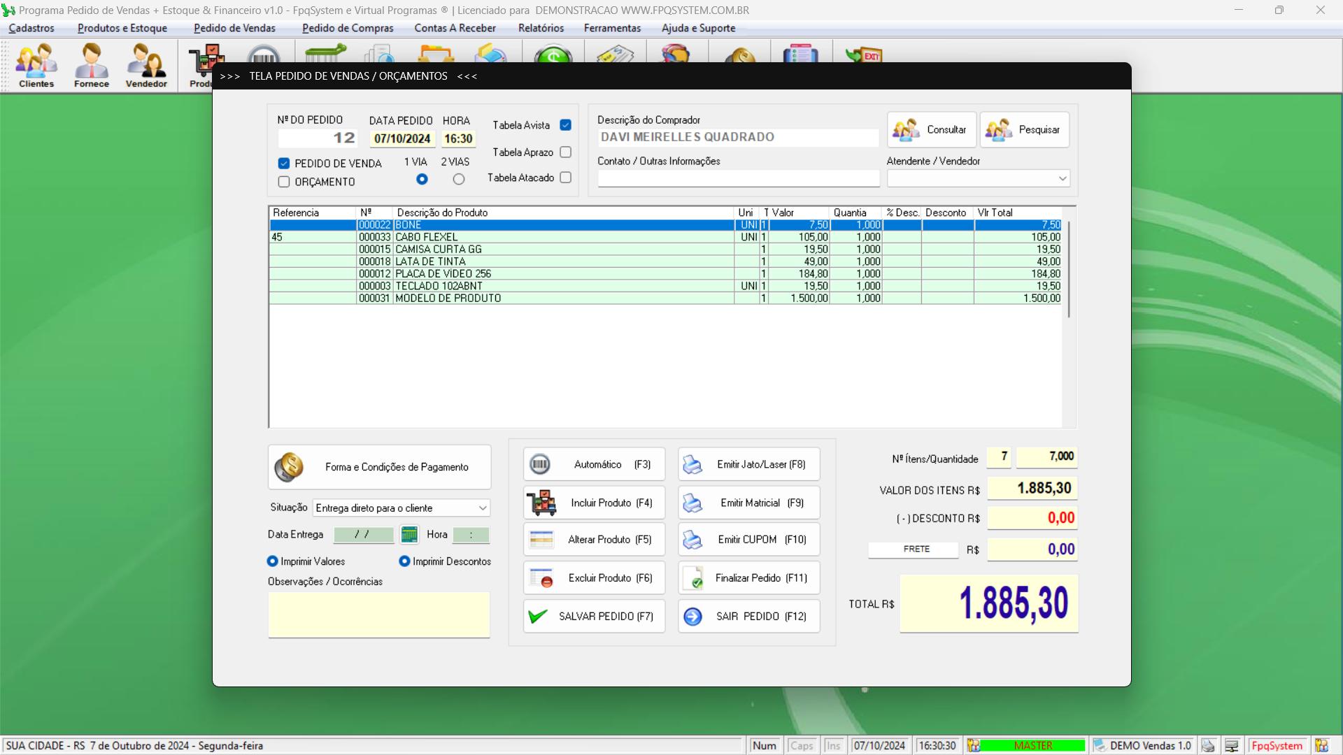
Task: Open the Clientes toolbar icon
Action: [36, 65]
